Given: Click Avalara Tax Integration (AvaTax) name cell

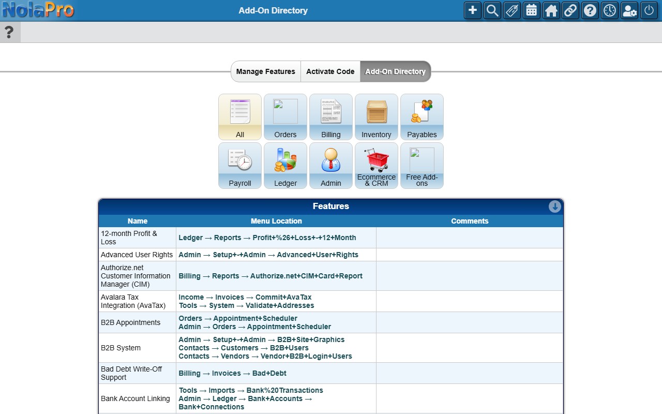Looking at the screenshot, I should 138,301.
